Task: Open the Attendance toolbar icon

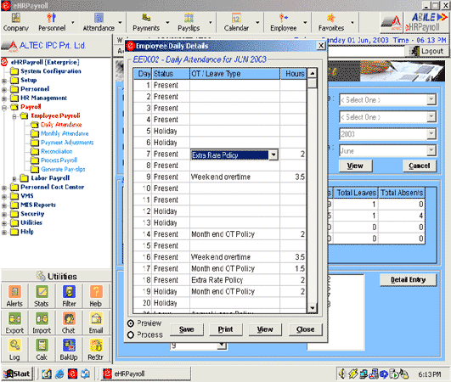Action: click(99, 22)
